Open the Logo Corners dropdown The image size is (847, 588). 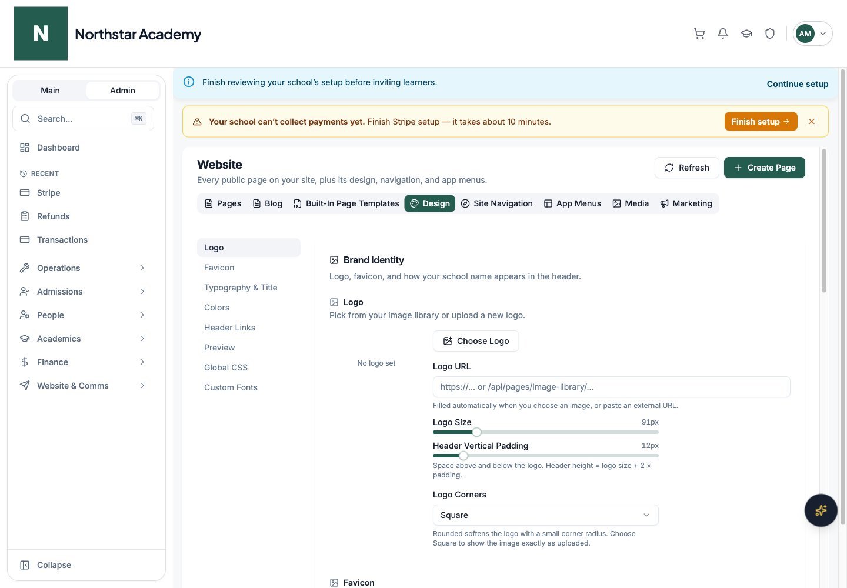[x=545, y=515]
